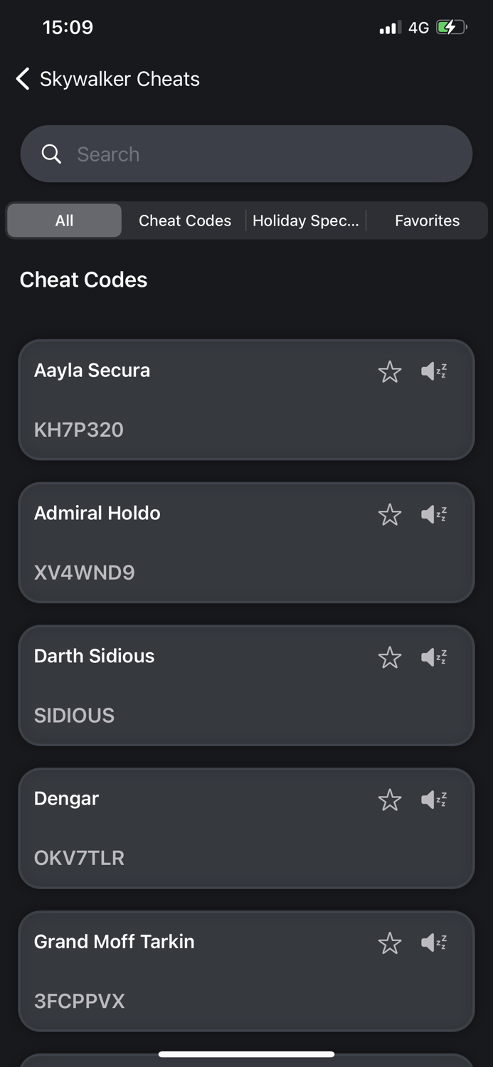
Task: Play the sound for Aayla Secura's cheat
Action: pos(434,371)
